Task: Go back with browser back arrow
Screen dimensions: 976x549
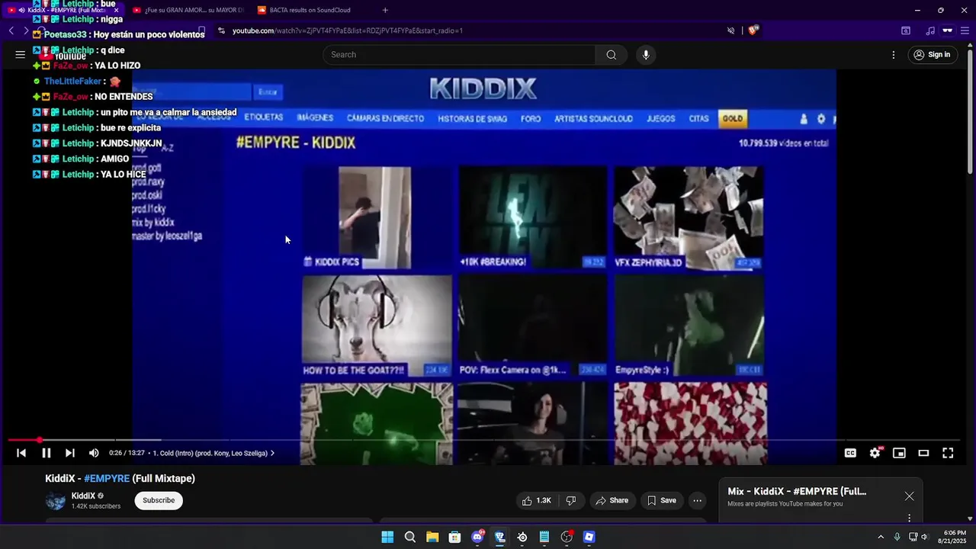Action: pyautogui.click(x=11, y=30)
